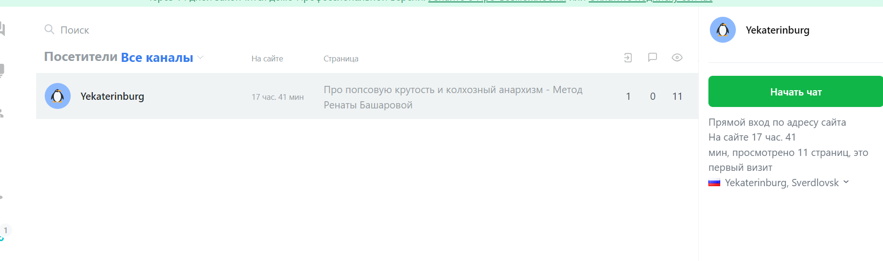Screen dimensions: 883x261
Task: Expand the Yekaterinburg, Sverdlovsk location chevron
Action: (x=846, y=182)
